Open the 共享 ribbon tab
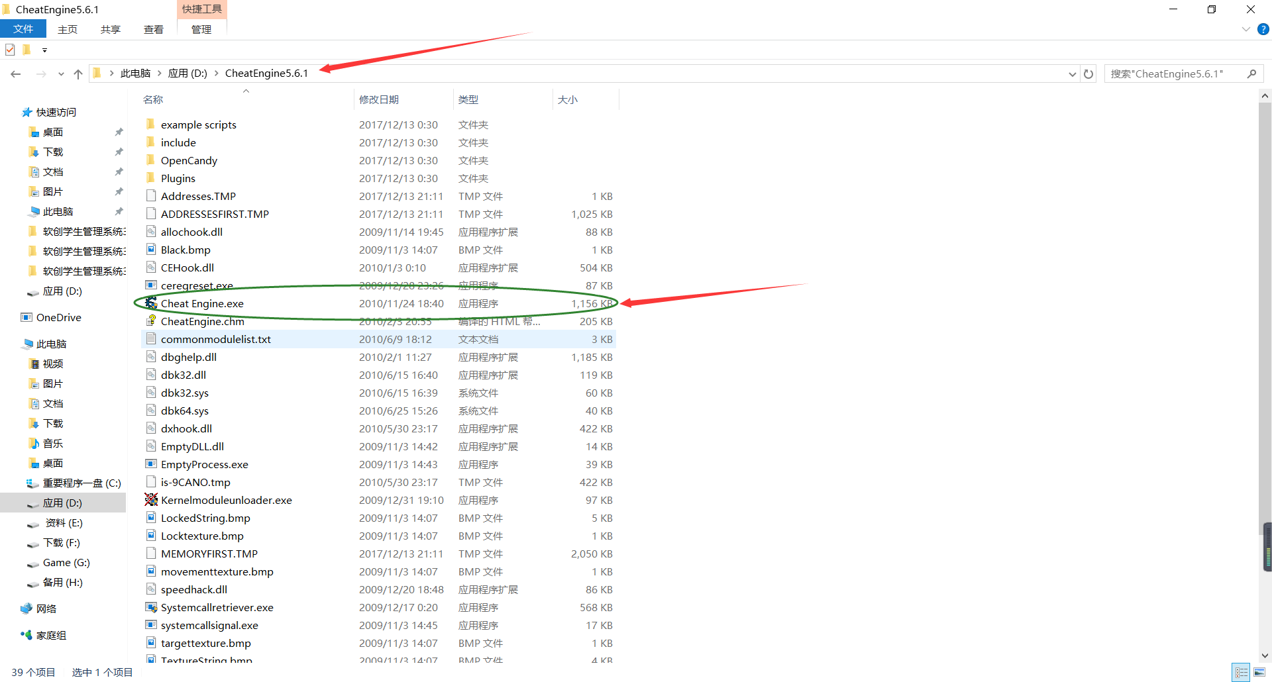The height and width of the screenshot is (682, 1272). [111, 29]
